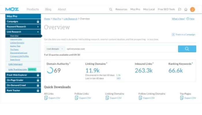Click the Moz logo
202x115 pixels.
[x=12, y=9]
